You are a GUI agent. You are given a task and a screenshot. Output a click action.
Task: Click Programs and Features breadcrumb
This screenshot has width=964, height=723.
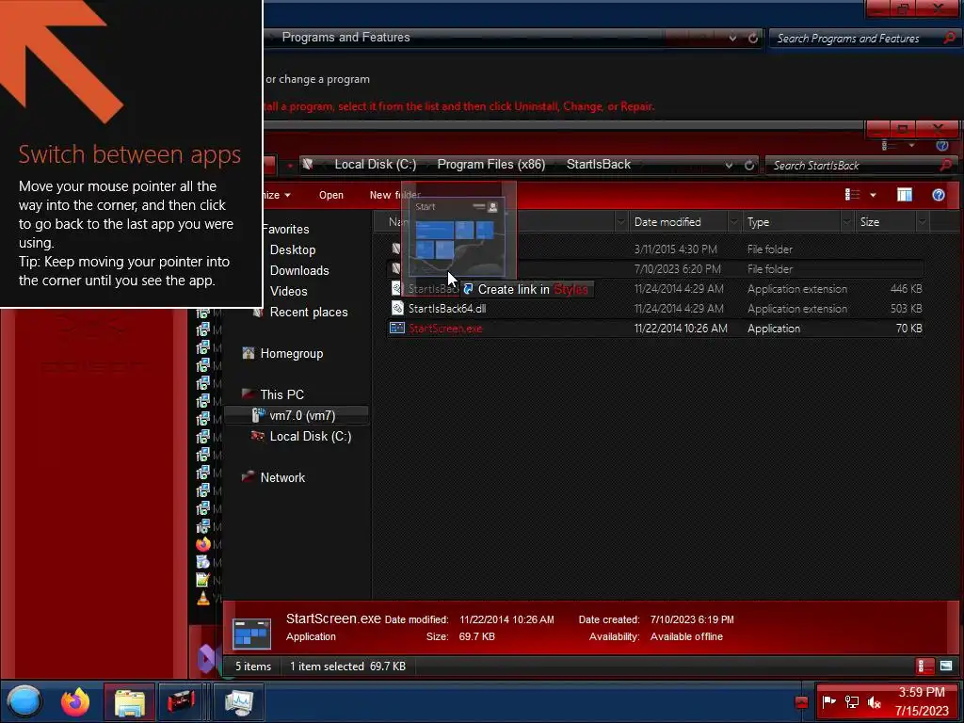345,37
